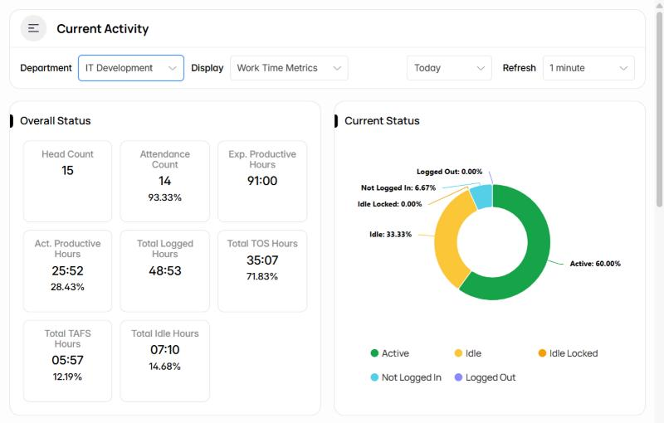Open the hamburger menu icon
The height and width of the screenshot is (423, 664).
33,28
